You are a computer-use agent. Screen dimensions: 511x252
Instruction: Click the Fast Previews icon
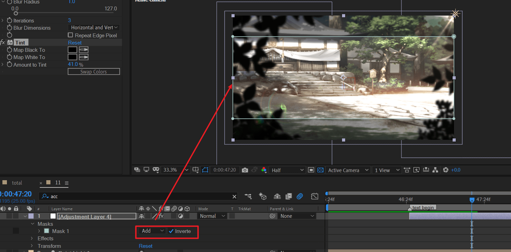tap(416, 170)
